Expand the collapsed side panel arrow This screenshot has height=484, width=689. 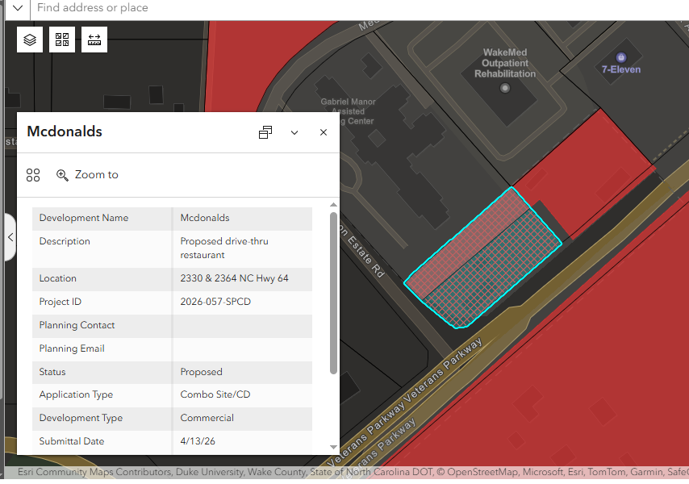[10, 237]
